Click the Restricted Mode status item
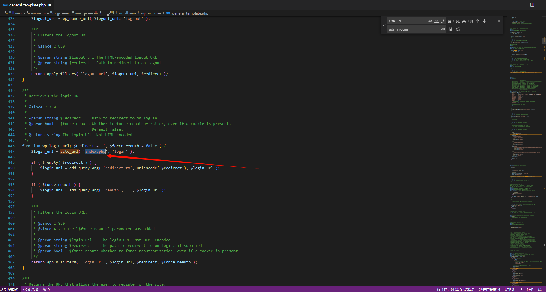546x292 pixels. pos(9,289)
